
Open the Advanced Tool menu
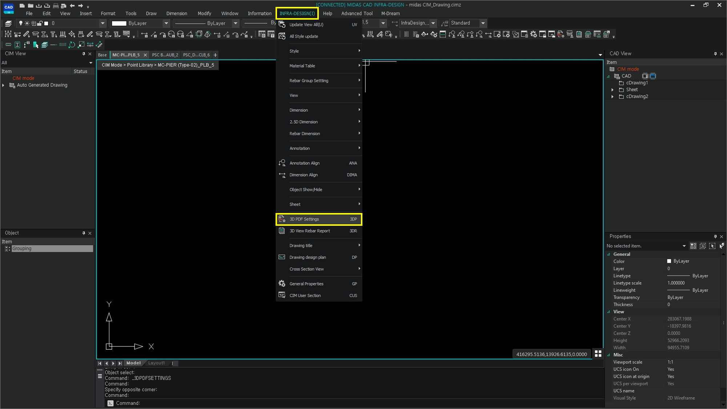tap(357, 13)
